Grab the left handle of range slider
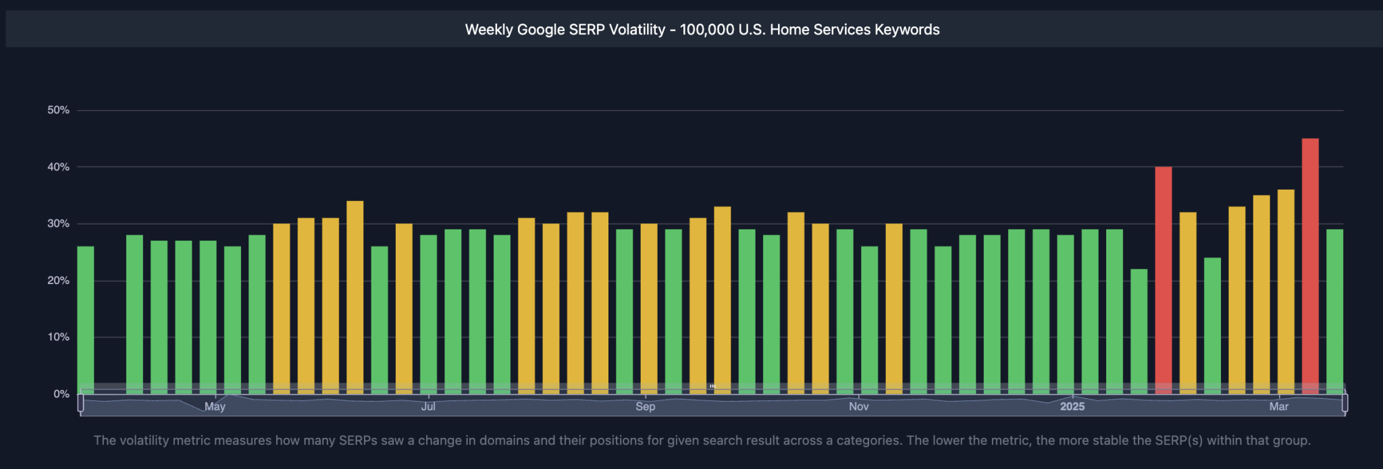 point(80,403)
